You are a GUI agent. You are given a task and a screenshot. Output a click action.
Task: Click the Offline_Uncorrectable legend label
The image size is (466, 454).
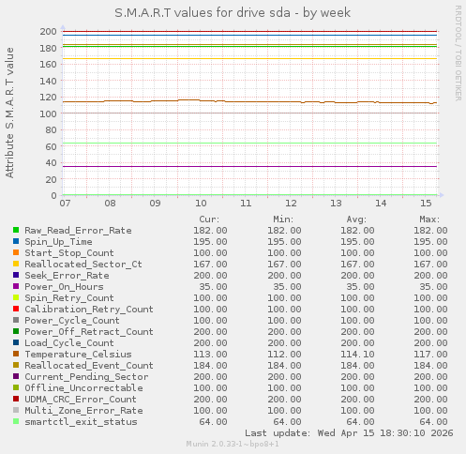83,388
